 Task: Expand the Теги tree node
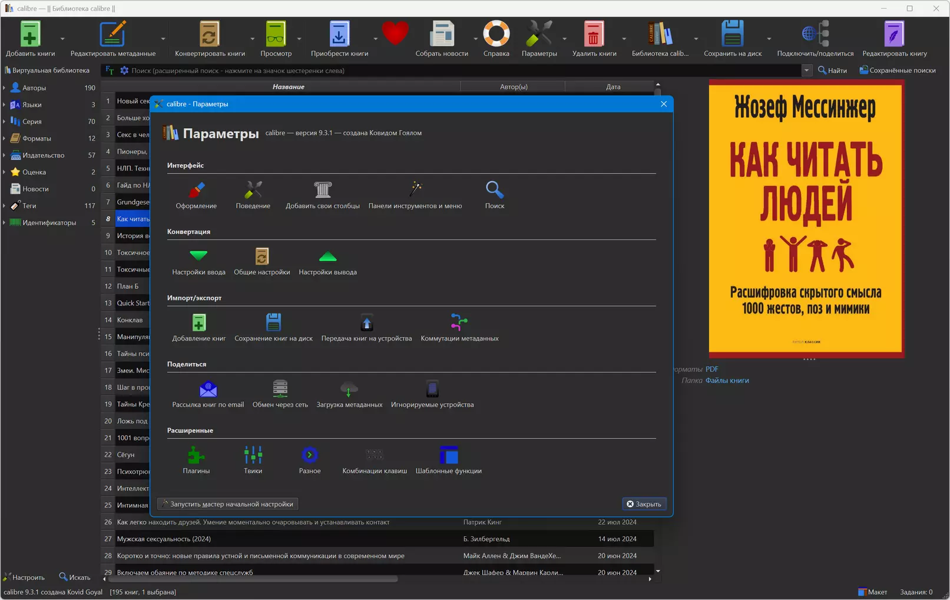(4, 206)
